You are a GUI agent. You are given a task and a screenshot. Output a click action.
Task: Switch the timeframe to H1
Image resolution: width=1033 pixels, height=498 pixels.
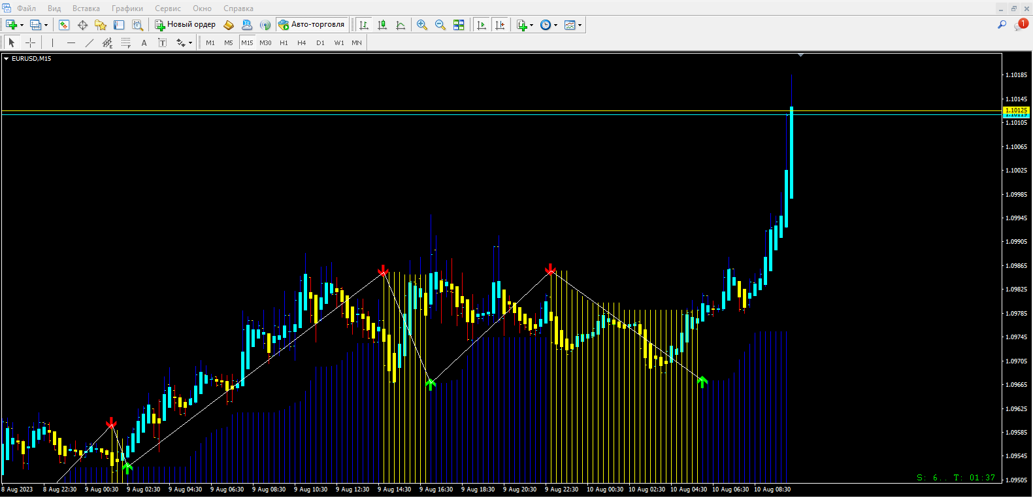(284, 42)
